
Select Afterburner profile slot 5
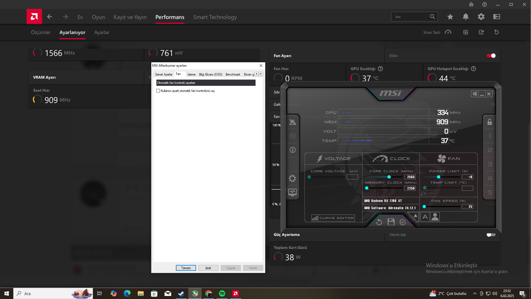click(x=490, y=192)
